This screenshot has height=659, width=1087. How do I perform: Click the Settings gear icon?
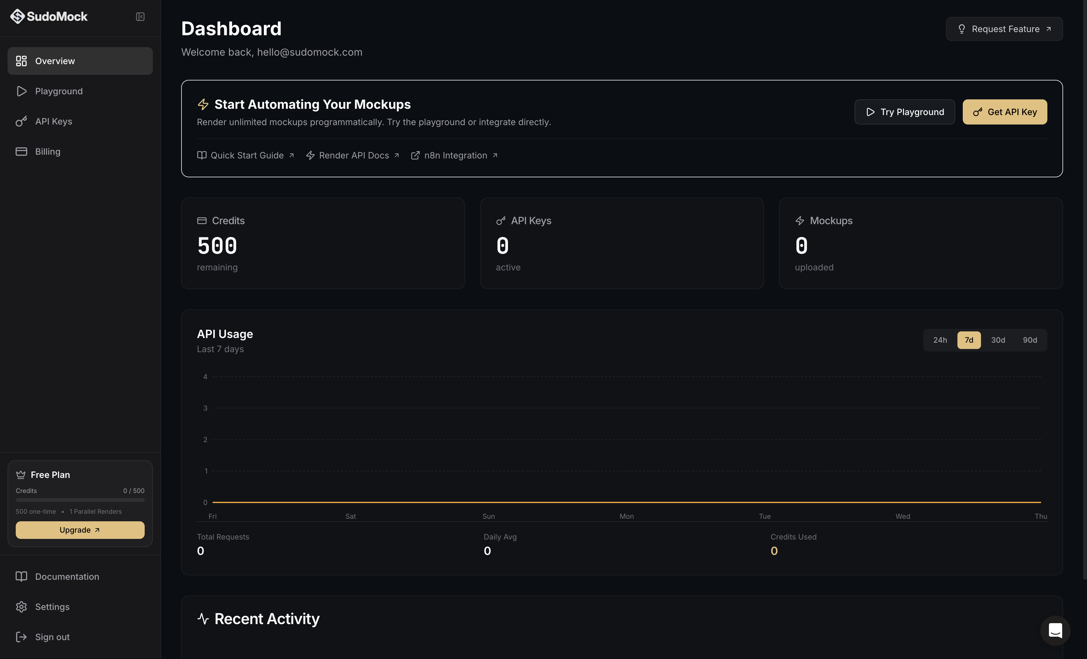tap(21, 606)
